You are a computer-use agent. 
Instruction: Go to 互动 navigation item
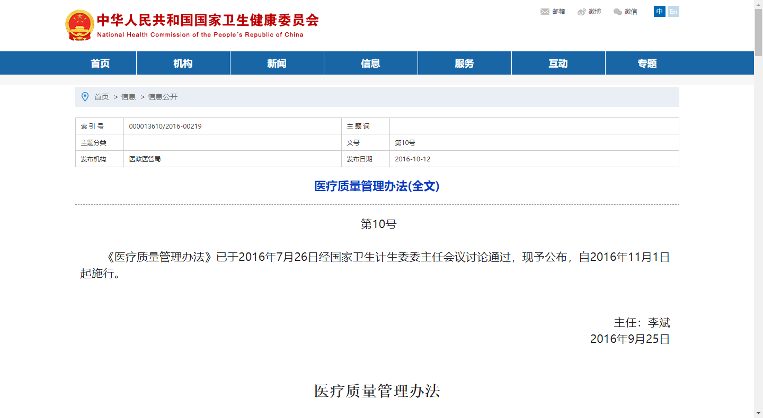click(558, 63)
